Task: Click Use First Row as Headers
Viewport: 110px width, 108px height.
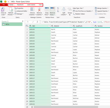Action: 83,11
